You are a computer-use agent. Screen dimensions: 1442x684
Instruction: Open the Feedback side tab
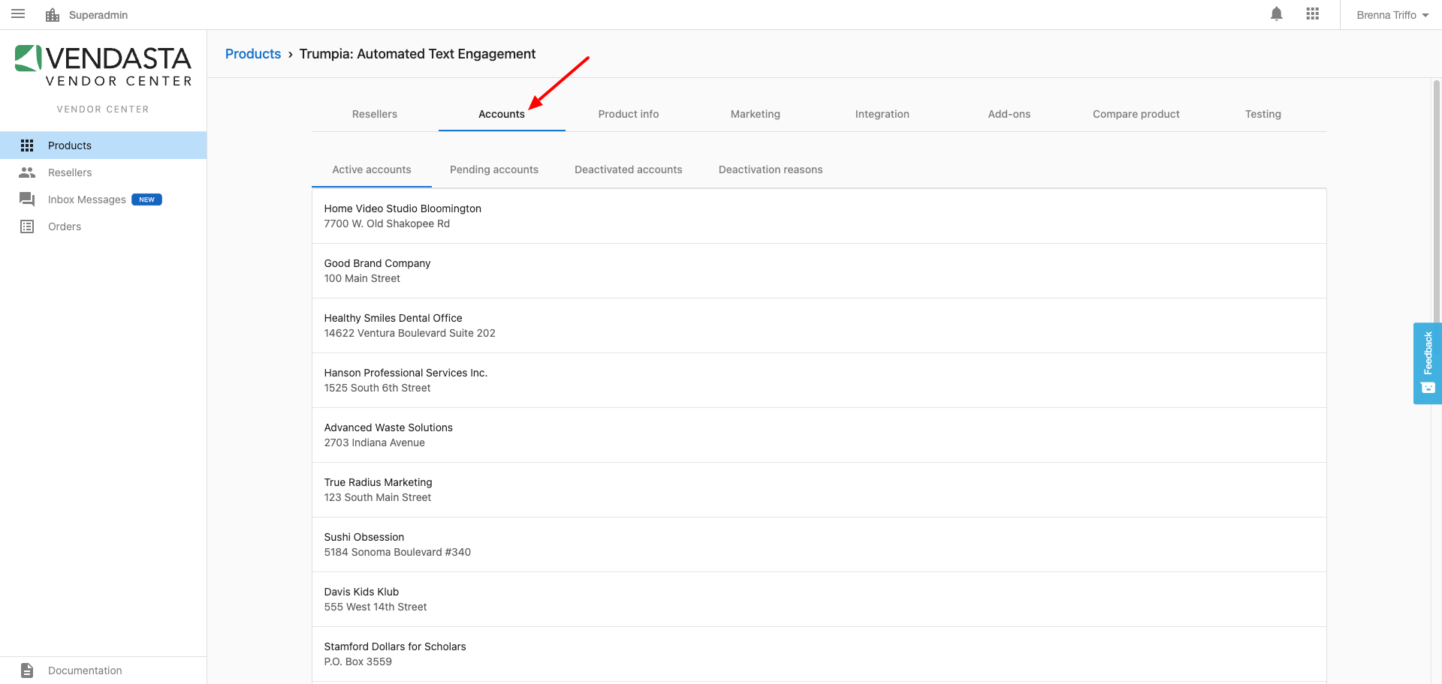[1428, 364]
